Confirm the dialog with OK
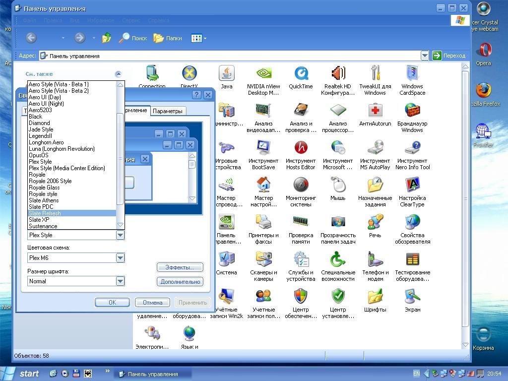Screen dimensions: 508x381 (x=112, y=302)
